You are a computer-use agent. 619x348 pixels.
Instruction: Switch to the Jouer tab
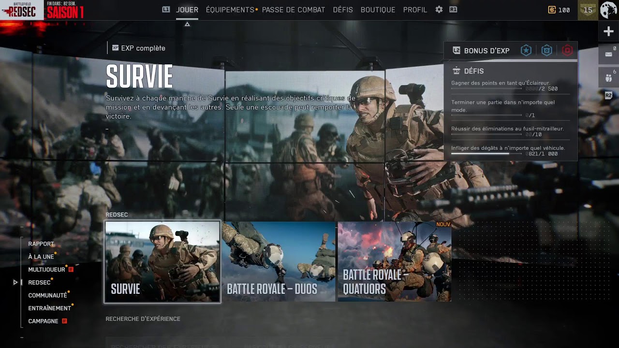point(187,10)
